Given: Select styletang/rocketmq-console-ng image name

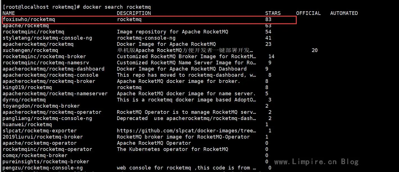Looking at the screenshot, I should [47, 38].
